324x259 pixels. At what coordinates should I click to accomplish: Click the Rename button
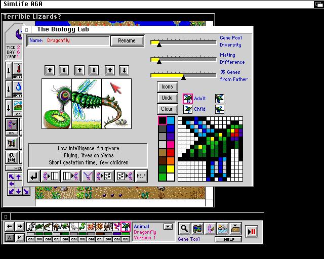(127, 40)
